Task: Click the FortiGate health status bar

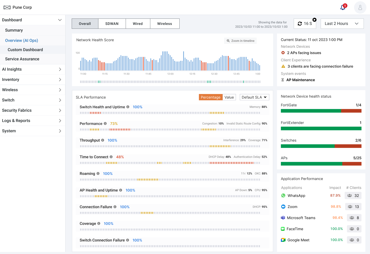Action: 321,111
